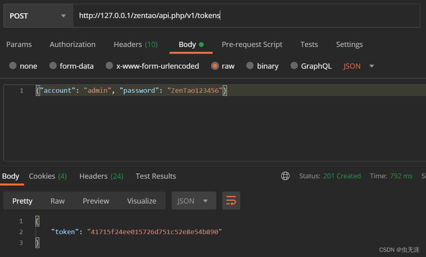Image resolution: width=426 pixels, height=257 pixels.
Task: Click the globe network icon near Status
Action: click(x=285, y=176)
